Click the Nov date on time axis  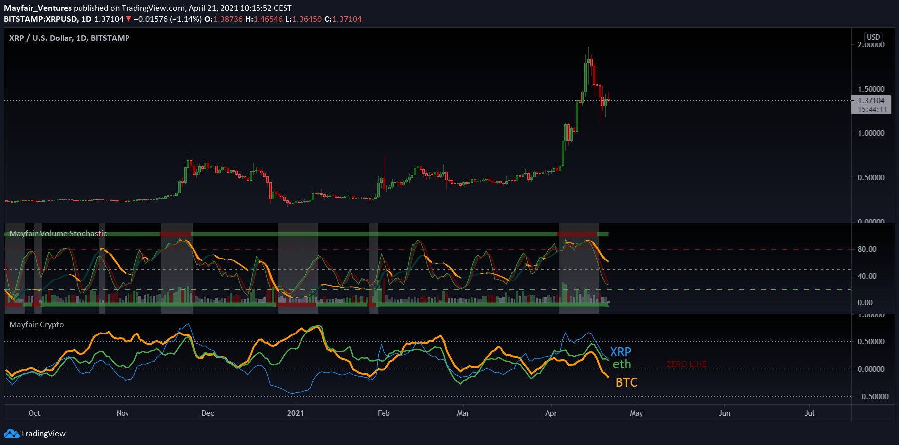tap(123, 413)
